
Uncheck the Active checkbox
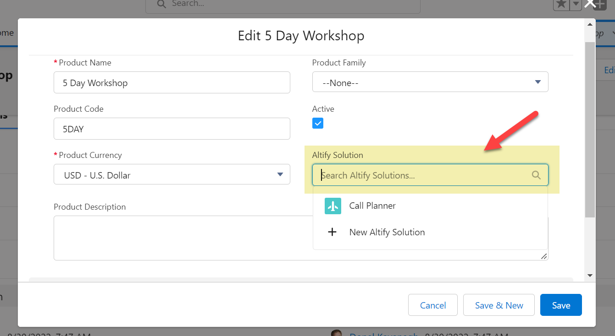[318, 123]
